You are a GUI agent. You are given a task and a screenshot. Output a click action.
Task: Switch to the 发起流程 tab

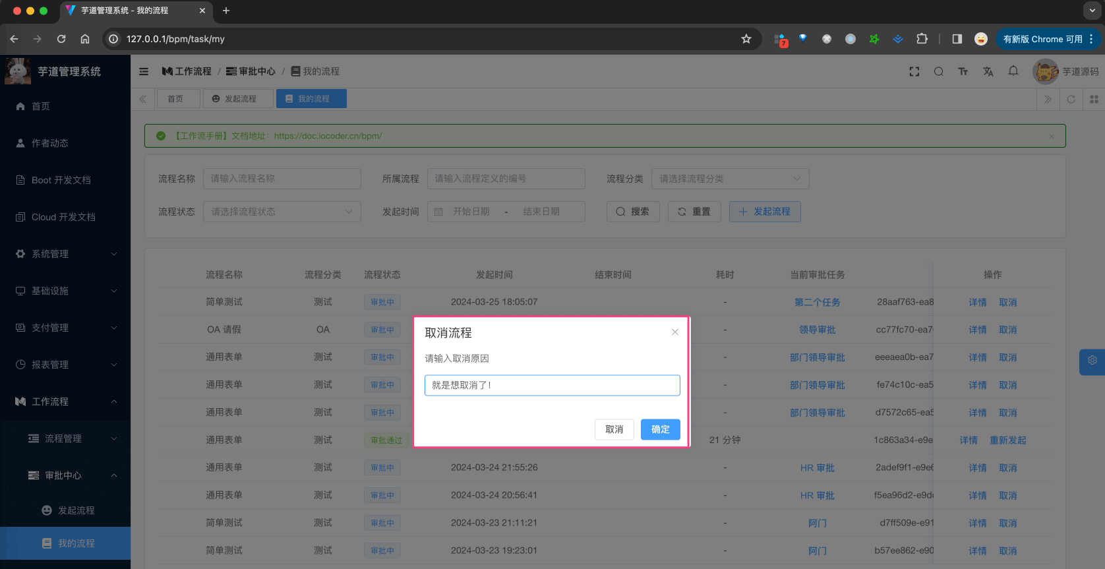pos(239,99)
